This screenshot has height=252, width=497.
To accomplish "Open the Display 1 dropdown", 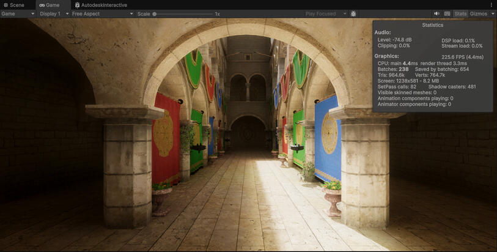I will click(x=54, y=13).
